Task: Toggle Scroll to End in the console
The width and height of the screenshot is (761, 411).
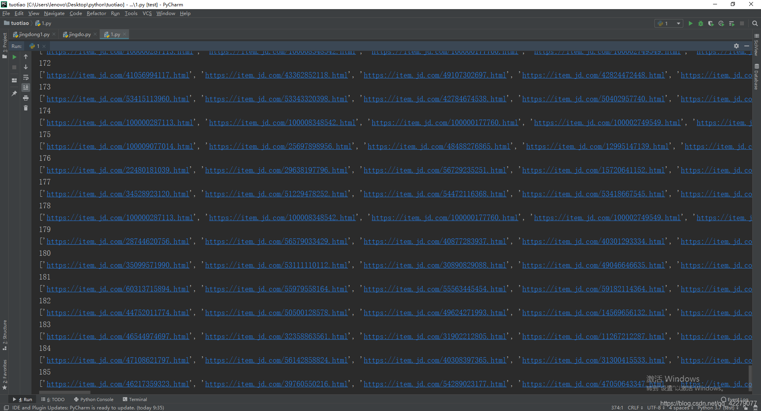Action: coord(26,88)
